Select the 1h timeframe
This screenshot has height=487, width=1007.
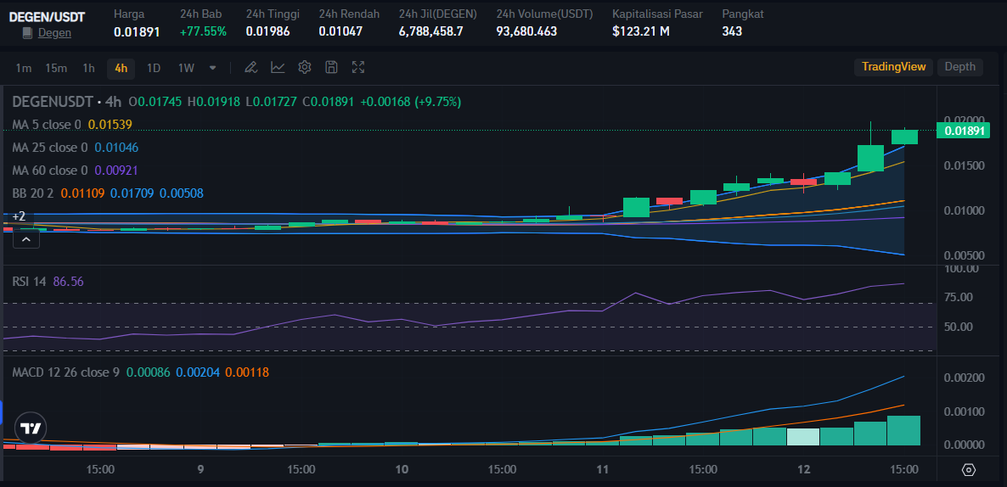click(88, 68)
